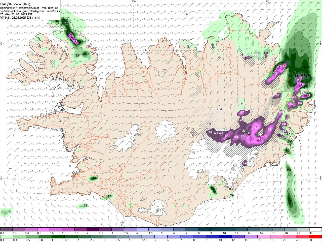Image resolution: width=322 pixels, height=242 pixels.
Task: Select darkest purple upper swatch between 2 and 2.5
Action: 93,230
